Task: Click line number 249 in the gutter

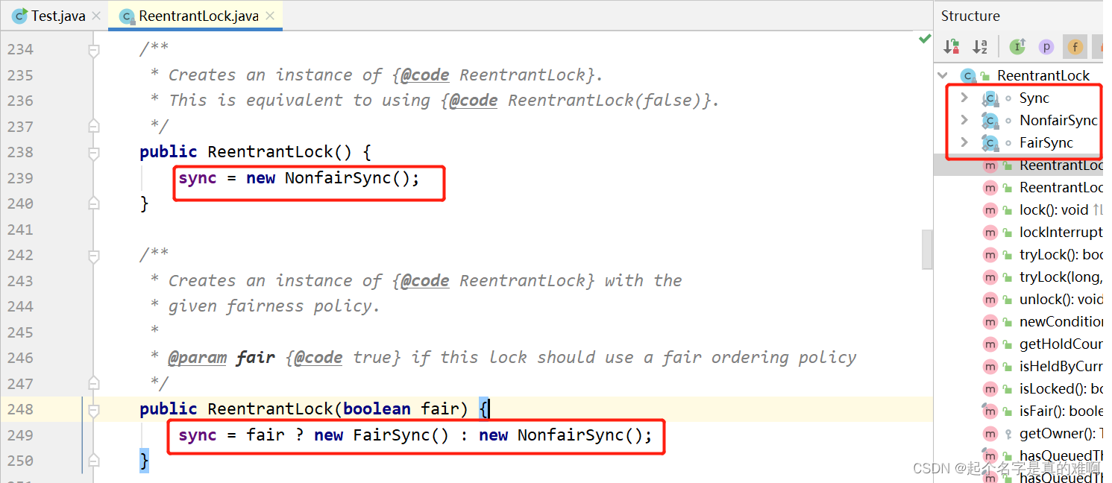Action: [20, 435]
